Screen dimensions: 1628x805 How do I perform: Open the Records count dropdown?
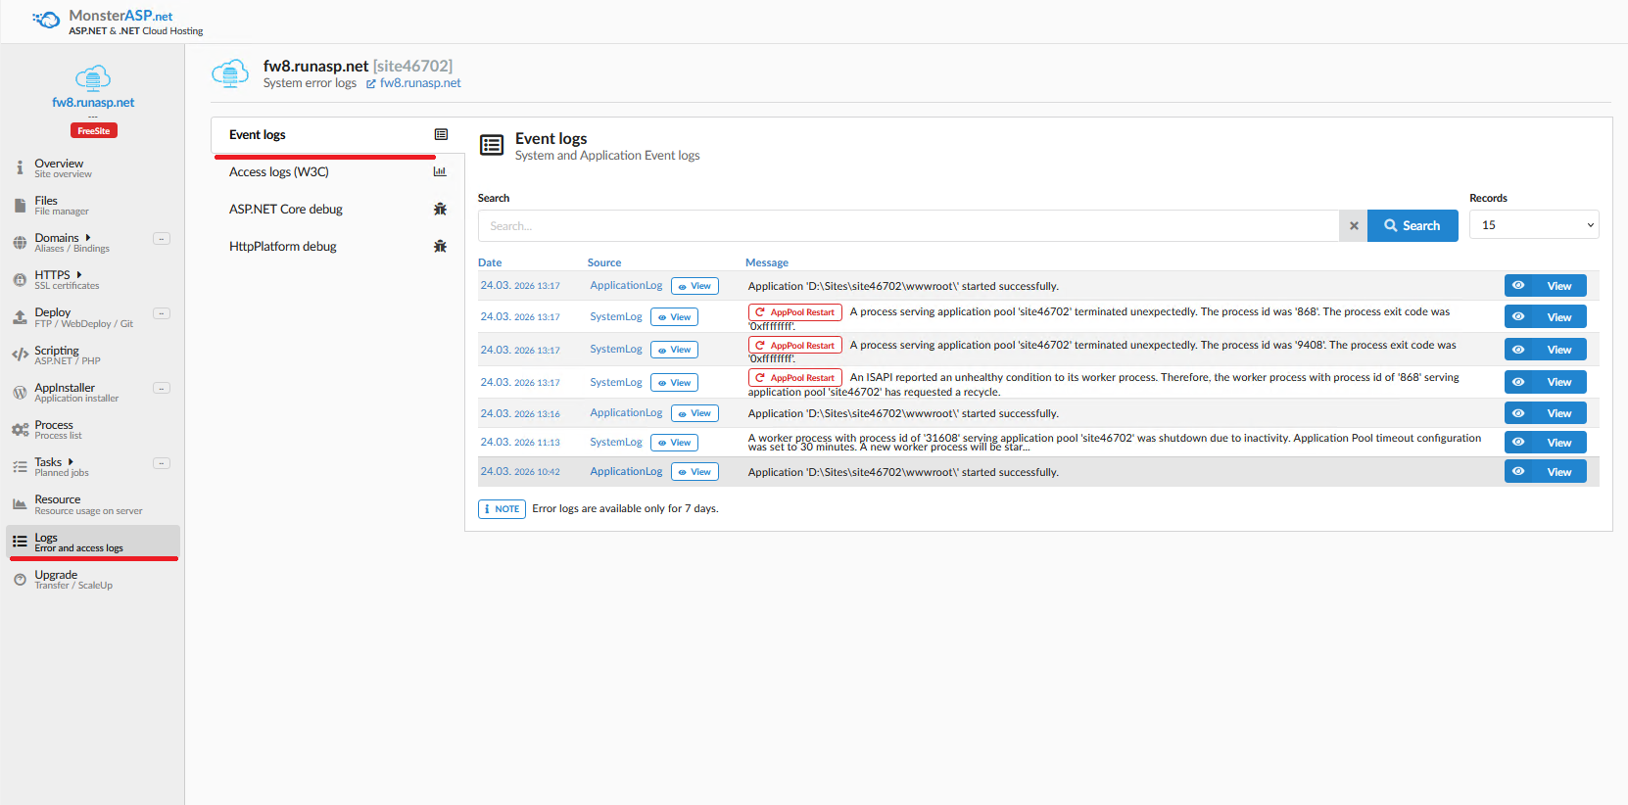(x=1533, y=225)
